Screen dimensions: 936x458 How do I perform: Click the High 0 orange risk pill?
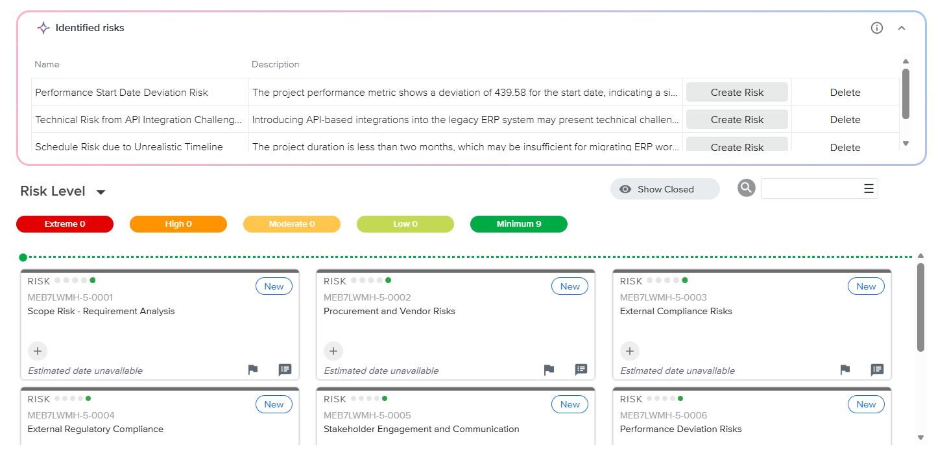178,224
